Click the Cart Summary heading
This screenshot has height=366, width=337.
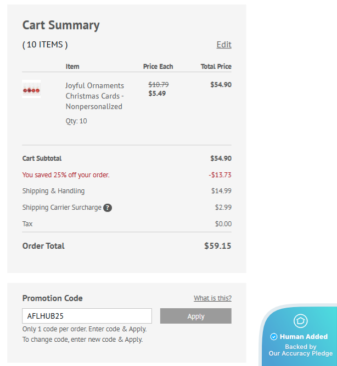tap(61, 25)
